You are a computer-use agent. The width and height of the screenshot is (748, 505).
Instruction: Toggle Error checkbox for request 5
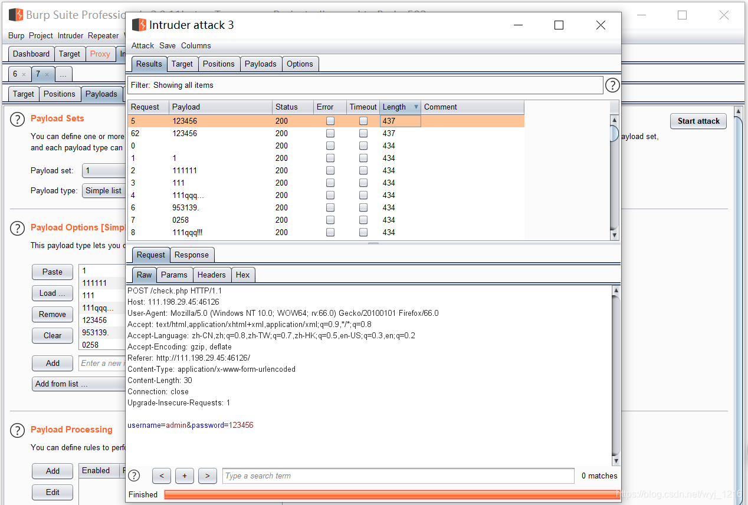click(x=330, y=121)
